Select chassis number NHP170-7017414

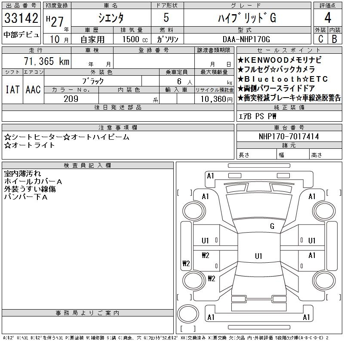289,136
